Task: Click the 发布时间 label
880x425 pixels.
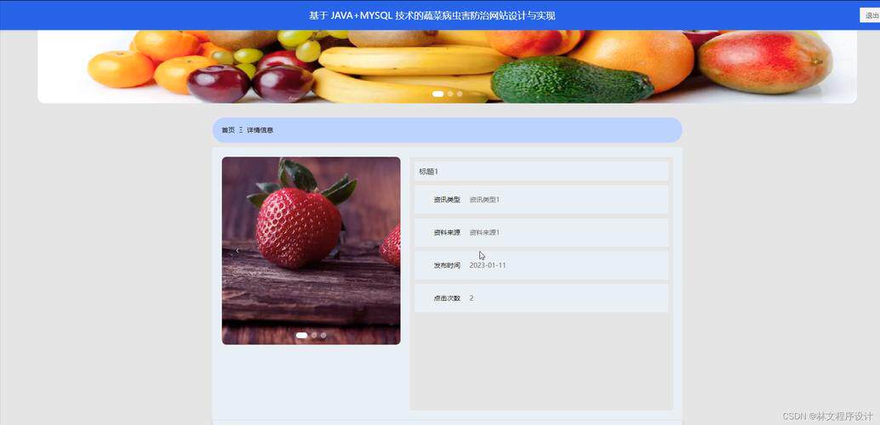Action: click(x=447, y=265)
